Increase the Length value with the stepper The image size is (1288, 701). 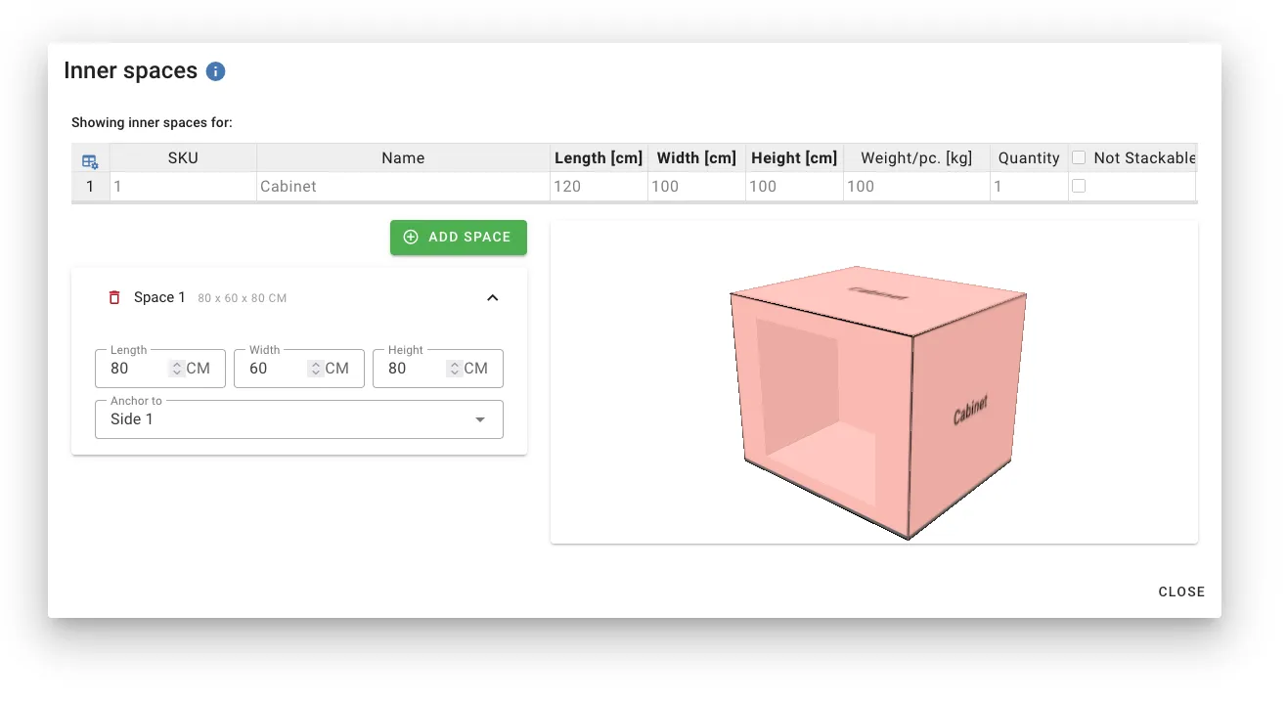click(x=175, y=364)
